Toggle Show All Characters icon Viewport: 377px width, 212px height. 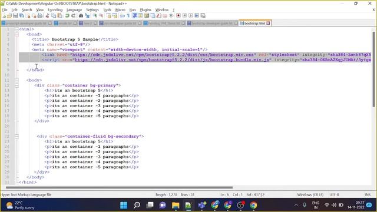tap(128, 16)
